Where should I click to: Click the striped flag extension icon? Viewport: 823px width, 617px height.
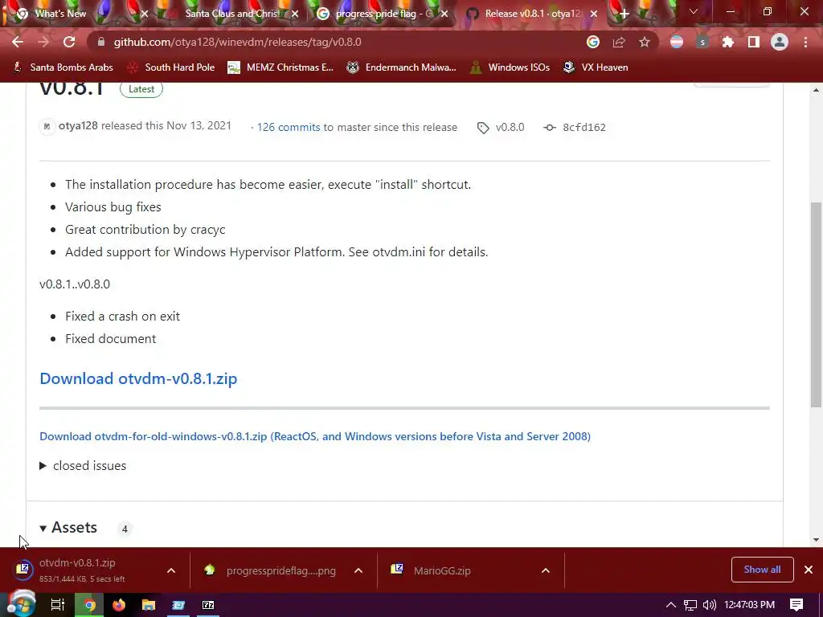677,42
